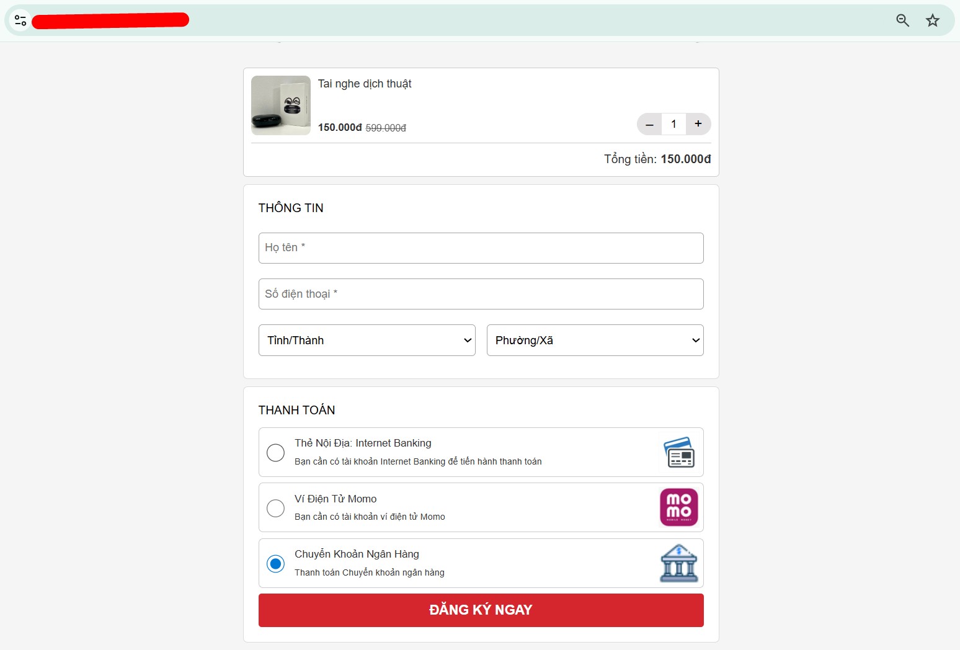This screenshot has width=960, height=650.
Task: Click the zoom magnifier icon in address bar
Action: pos(902,20)
